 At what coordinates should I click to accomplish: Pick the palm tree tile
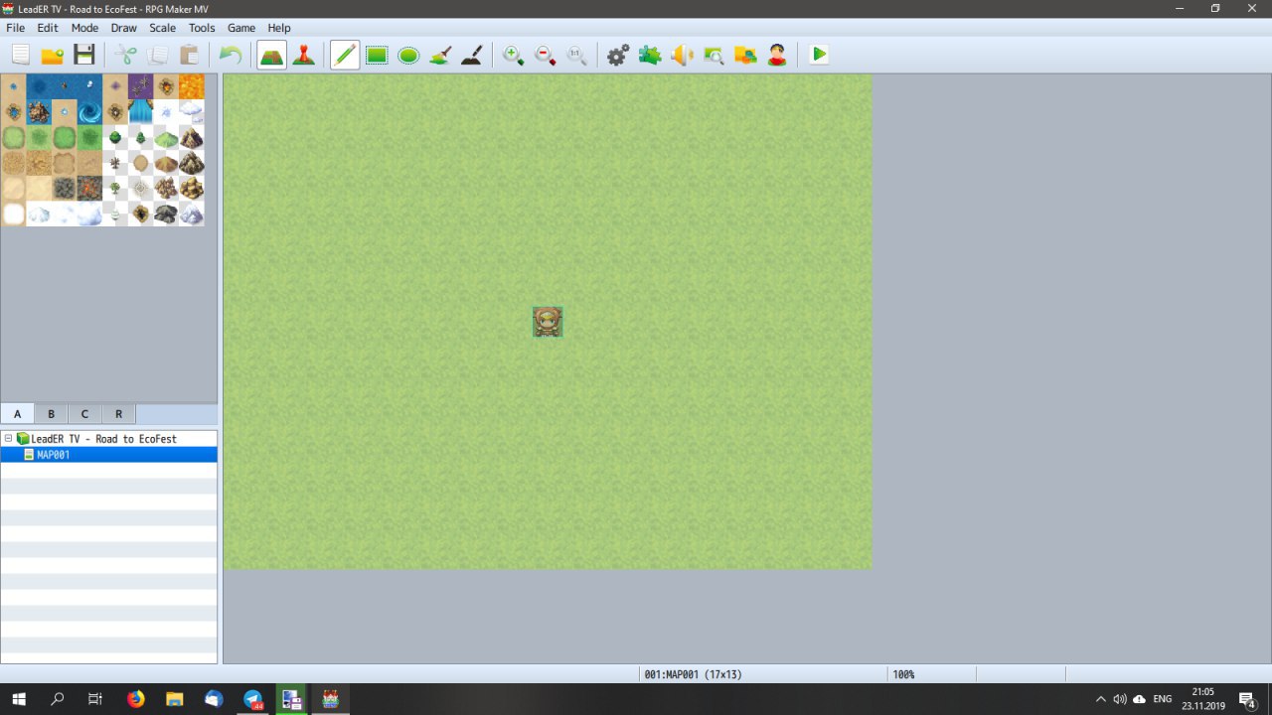click(x=115, y=188)
